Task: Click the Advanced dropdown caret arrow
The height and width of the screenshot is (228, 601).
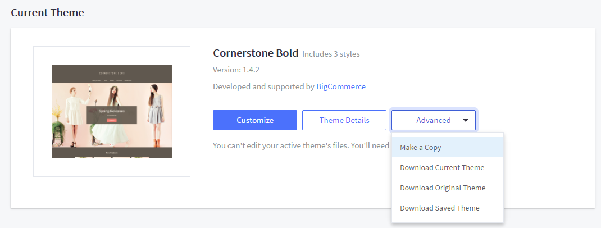Action: (466, 120)
